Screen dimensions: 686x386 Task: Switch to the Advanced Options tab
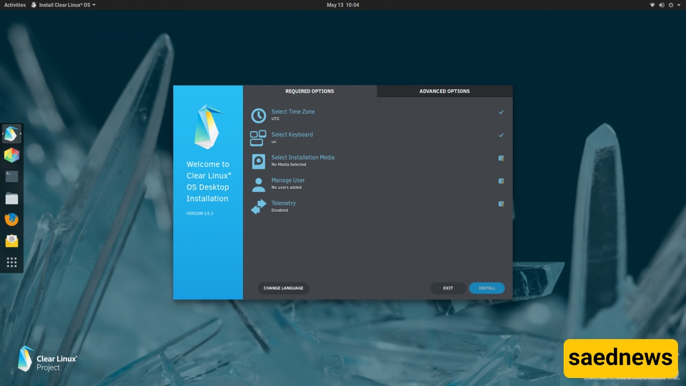[x=444, y=91]
